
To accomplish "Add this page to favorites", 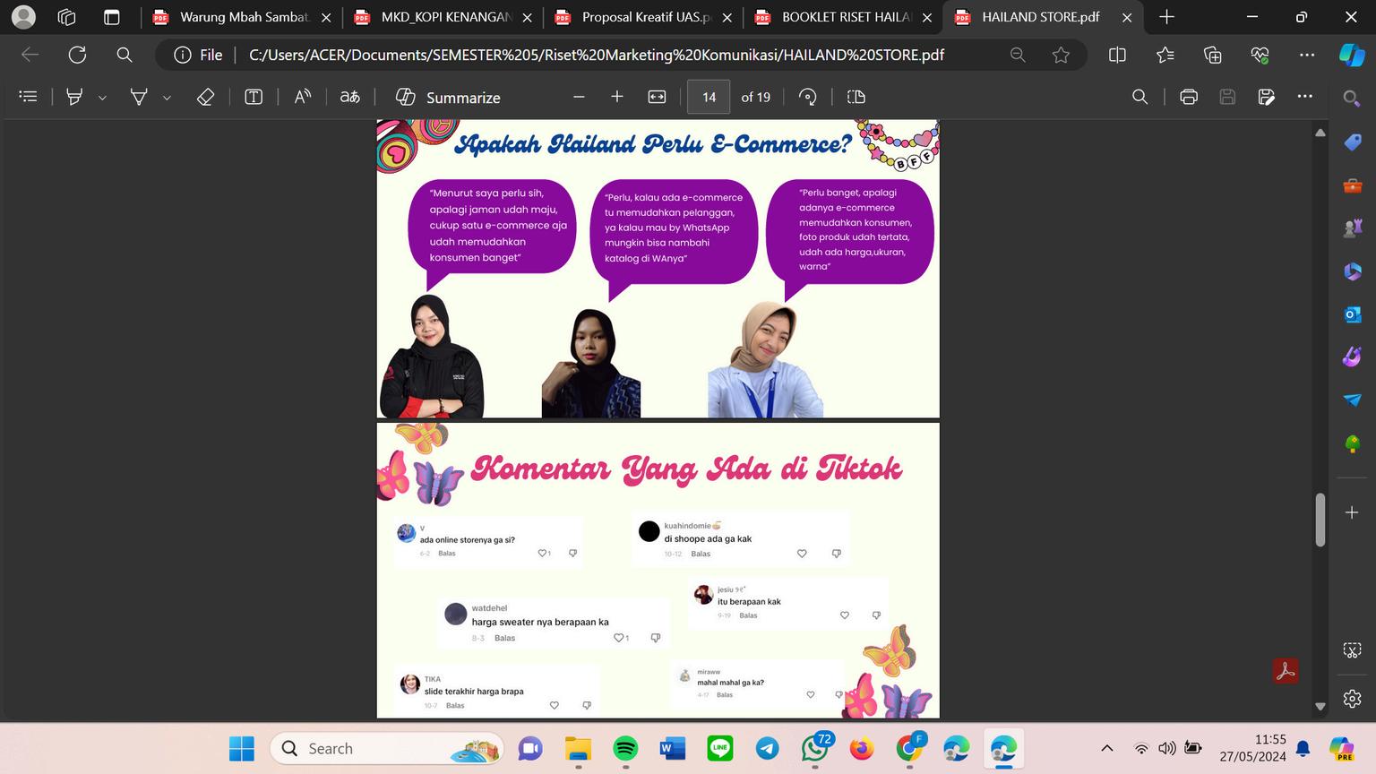I will (1061, 55).
